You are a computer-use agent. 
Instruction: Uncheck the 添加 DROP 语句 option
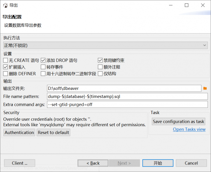[x=43, y=60]
